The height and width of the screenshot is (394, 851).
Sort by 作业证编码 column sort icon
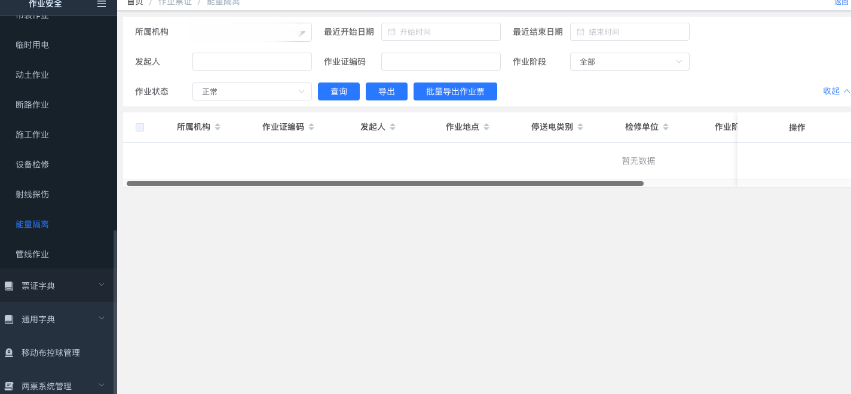(311, 127)
